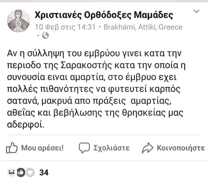Open the 34 reactions count list

pyautogui.click(x=44, y=172)
